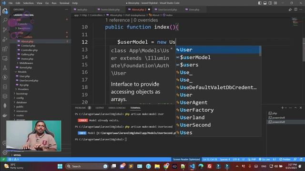Open editor More Actions ellipsis
Image resolution: width=305 pixels, height=171 pixels.
pyautogui.click(x=301, y=9)
